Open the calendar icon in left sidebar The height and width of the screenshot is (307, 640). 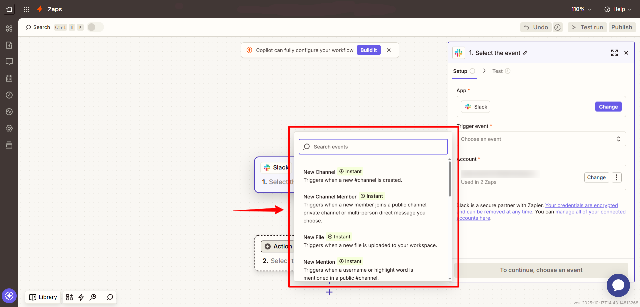[9, 79]
